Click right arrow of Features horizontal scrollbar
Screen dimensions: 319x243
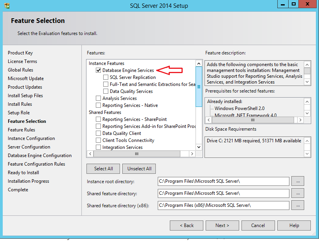(x=192, y=154)
